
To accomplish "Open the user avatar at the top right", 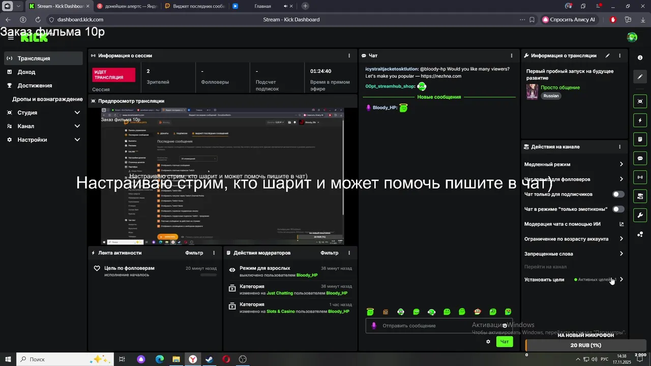I will tap(632, 37).
